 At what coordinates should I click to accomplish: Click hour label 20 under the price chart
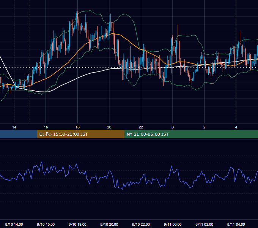109,127
